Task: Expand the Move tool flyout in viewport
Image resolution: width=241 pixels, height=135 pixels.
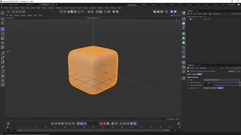Action: pyautogui.click(x=8, y=51)
